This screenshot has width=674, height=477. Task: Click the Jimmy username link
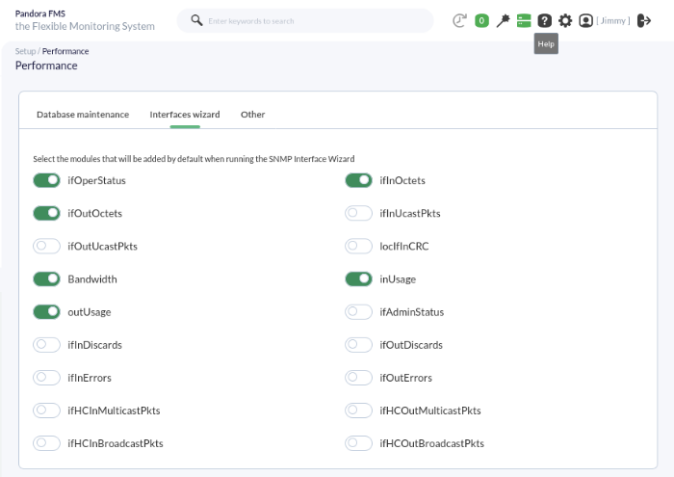click(613, 20)
